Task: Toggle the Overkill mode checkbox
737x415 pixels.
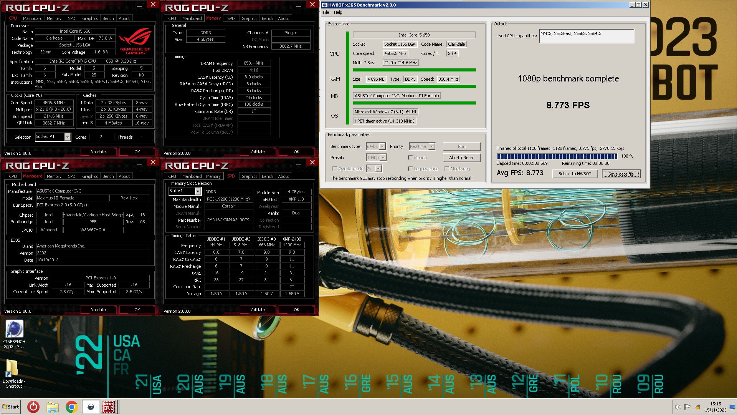Action: click(335, 169)
